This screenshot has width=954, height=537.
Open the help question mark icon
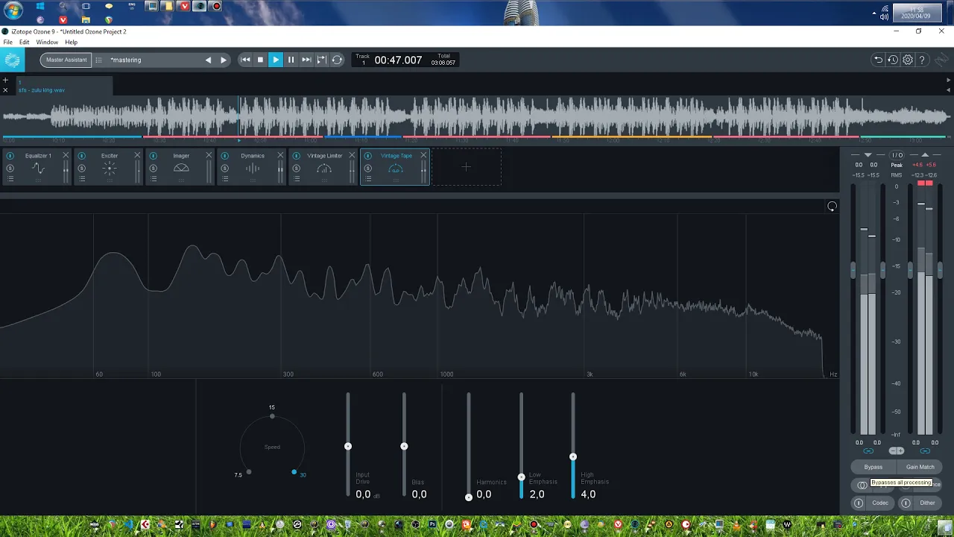(x=922, y=60)
